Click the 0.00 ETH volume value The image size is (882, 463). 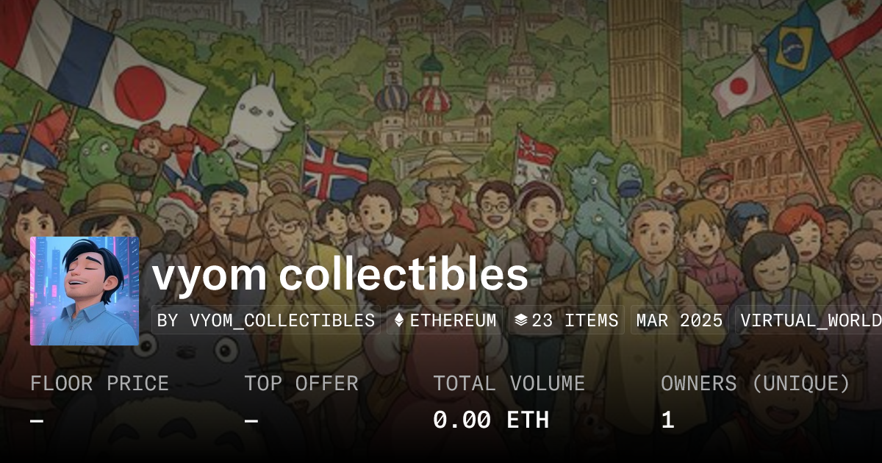click(491, 420)
